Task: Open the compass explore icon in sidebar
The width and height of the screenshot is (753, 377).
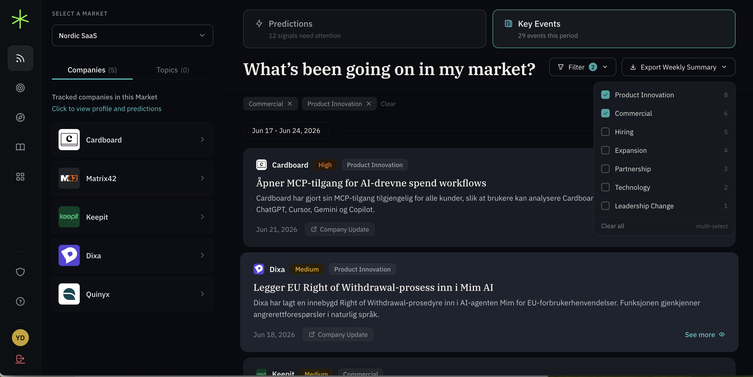Action: point(20,117)
